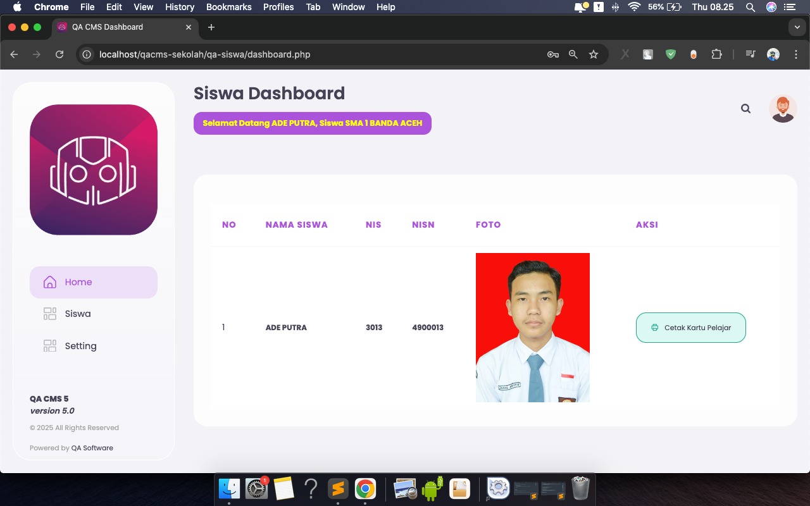Image resolution: width=810 pixels, height=506 pixels.
Task: Launch Sublime Text from the dock
Action: click(x=338, y=489)
